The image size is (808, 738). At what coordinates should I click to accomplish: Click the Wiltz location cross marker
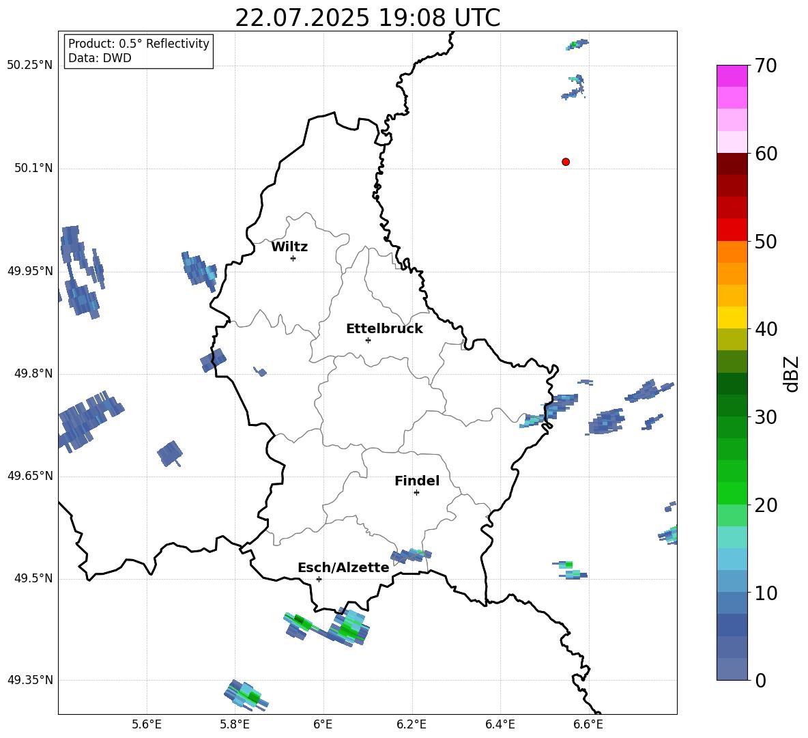pyautogui.click(x=293, y=258)
